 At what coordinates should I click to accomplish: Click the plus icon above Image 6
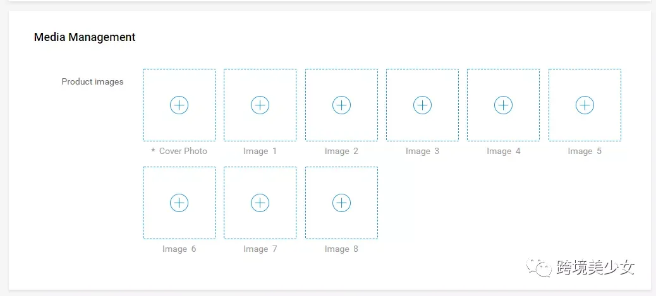[x=179, y=203]
